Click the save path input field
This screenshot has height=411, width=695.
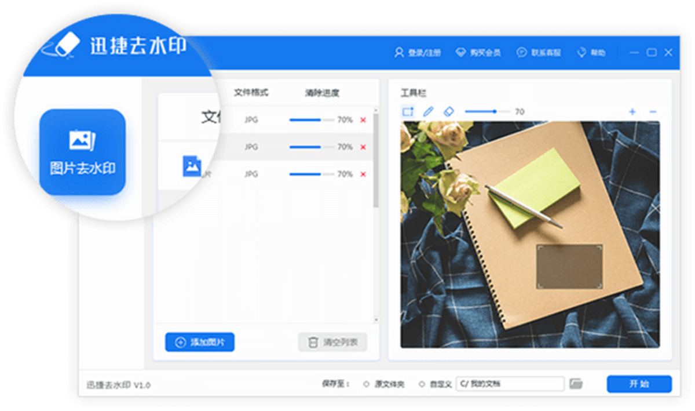point(510,384)
